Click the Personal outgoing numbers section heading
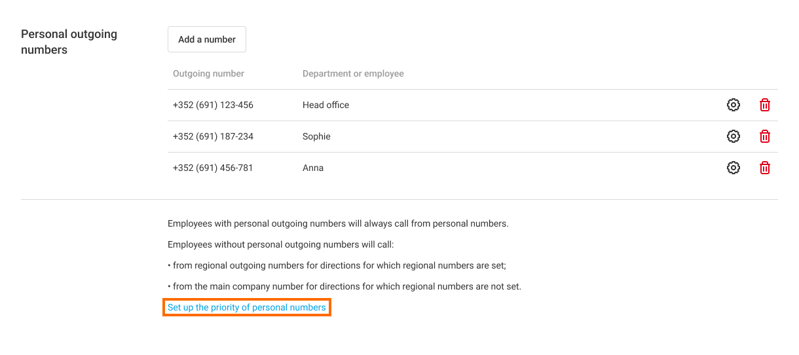 coord(69,42)
